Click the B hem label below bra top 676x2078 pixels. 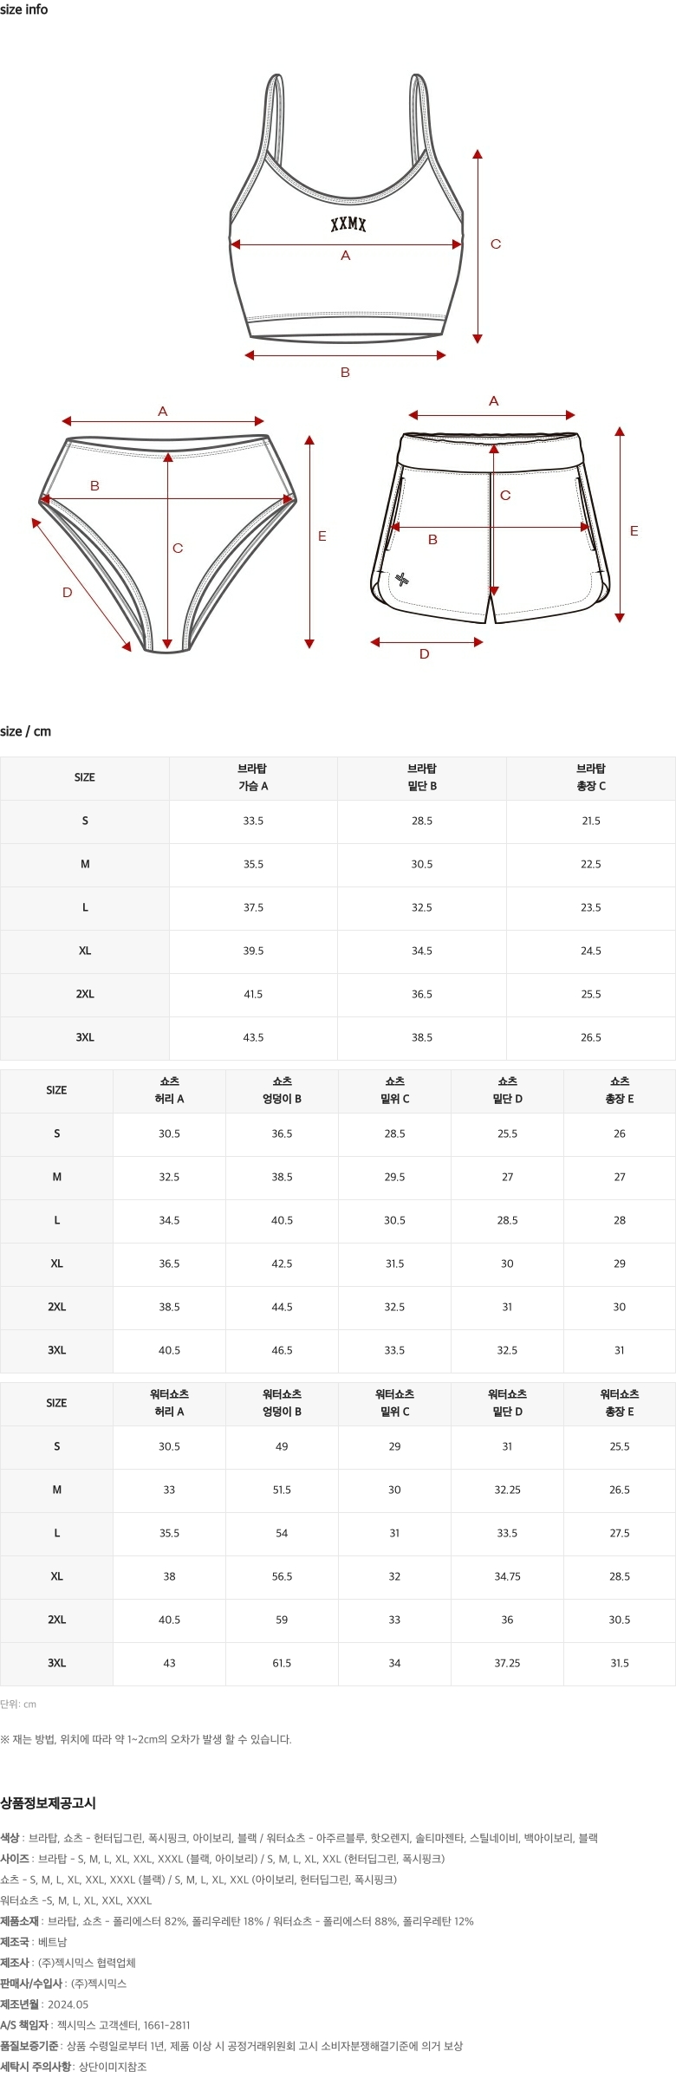[x=345, y=373]
